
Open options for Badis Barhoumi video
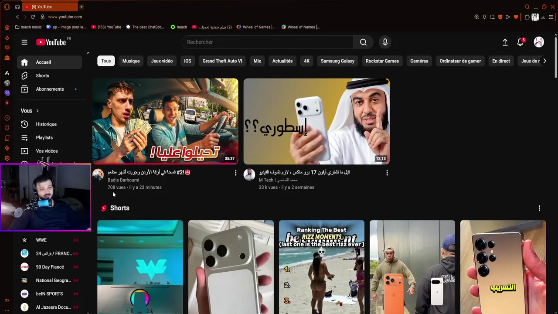[x=235, y=173]
